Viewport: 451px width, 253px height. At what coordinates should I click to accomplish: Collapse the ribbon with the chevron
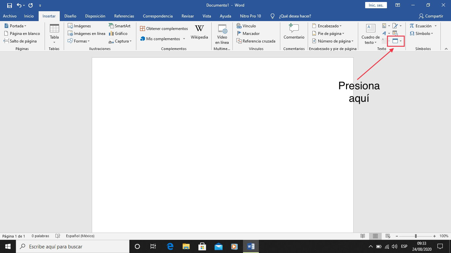click(x=447, y=48)
